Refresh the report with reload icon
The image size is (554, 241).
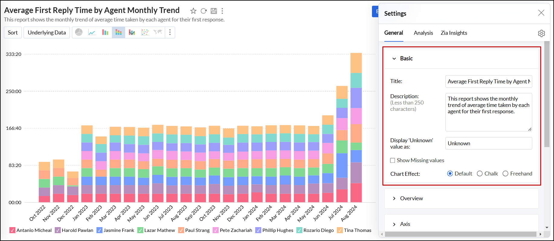tap(204, 11)
